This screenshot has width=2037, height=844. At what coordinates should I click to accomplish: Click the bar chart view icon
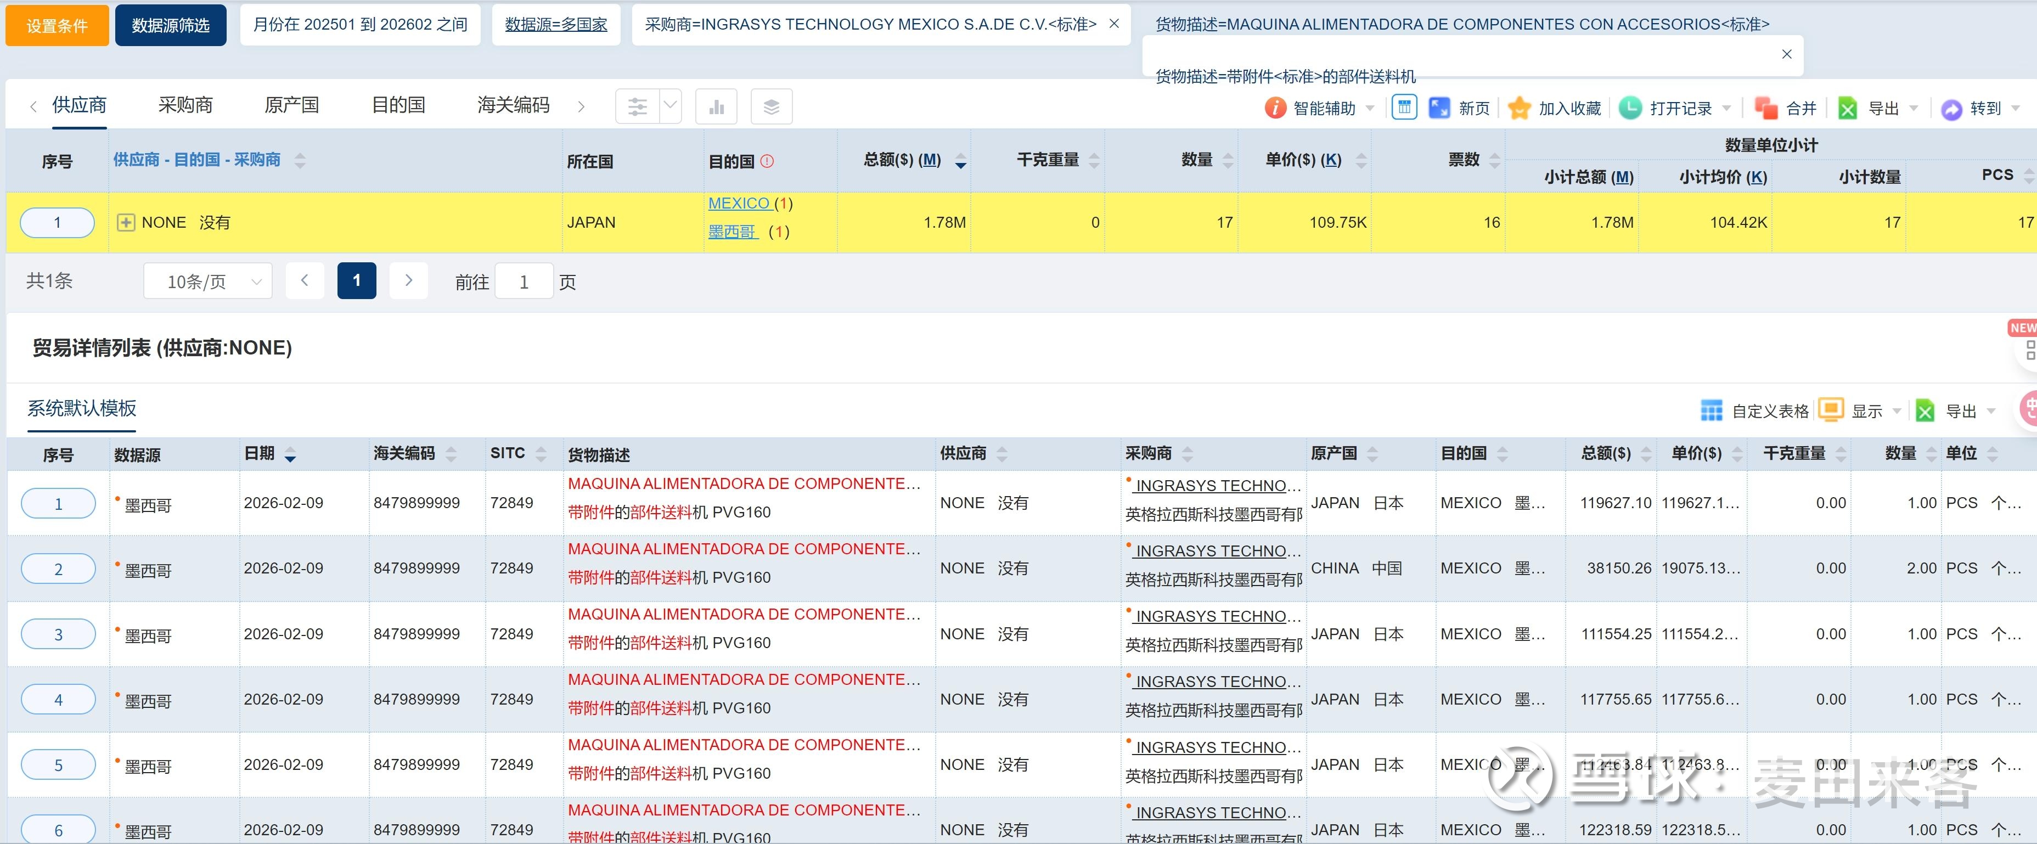[x=717, y=107]
